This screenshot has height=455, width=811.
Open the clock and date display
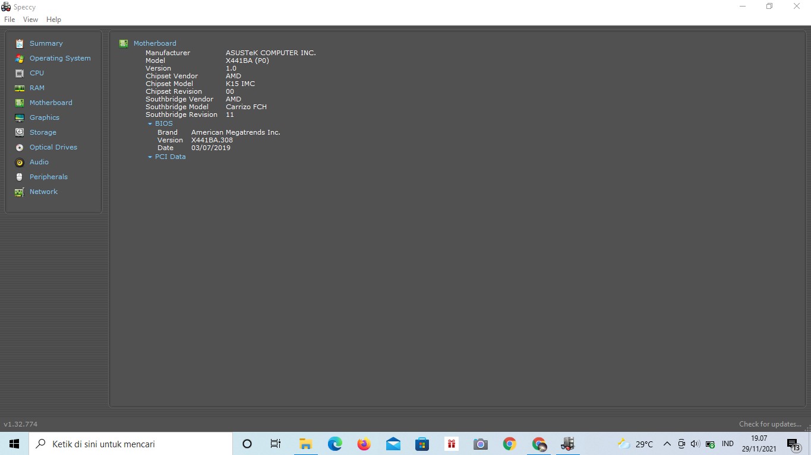759,444
